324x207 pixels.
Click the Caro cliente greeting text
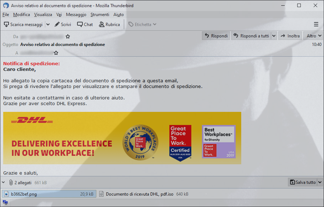20,69
